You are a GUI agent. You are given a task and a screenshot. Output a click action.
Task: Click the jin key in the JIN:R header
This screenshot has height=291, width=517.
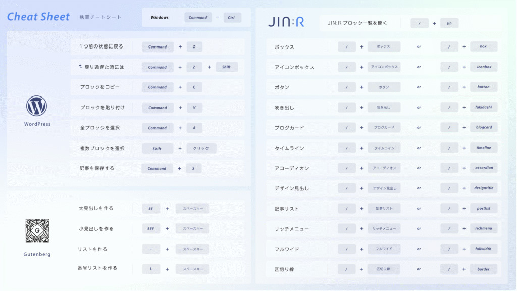(x=449, y=23)
